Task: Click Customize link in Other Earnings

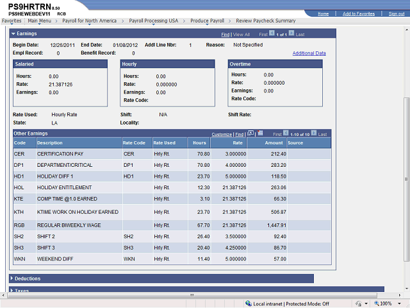Action: pyautogui.click(x=222, y=134)
